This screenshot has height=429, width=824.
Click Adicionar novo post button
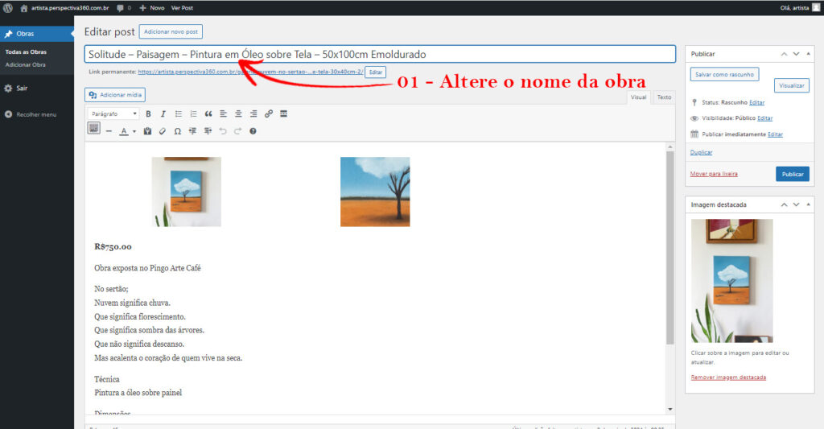[171, 31]
